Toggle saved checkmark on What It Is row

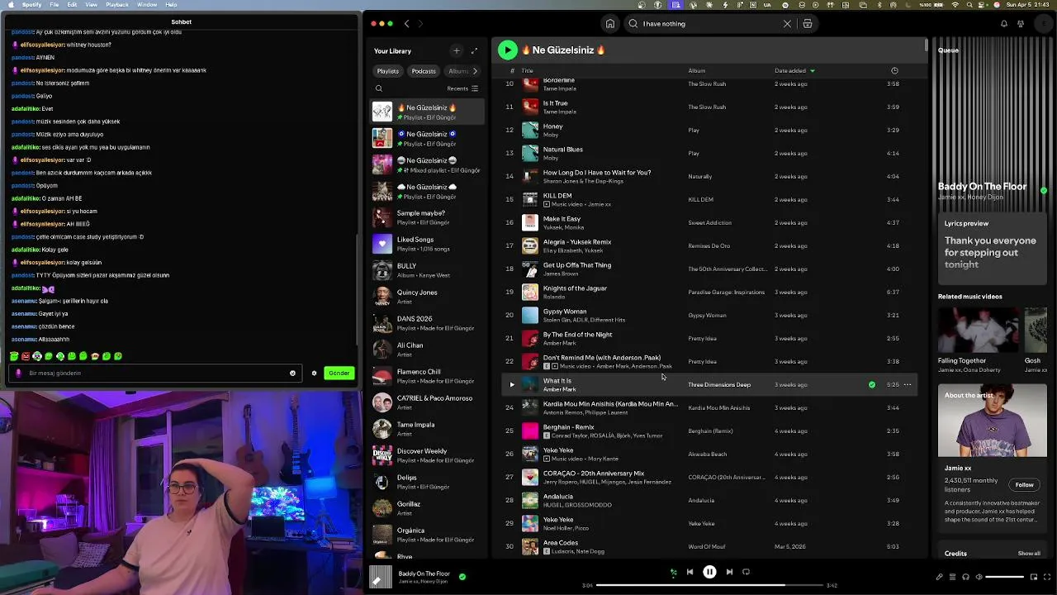(871, 384)
